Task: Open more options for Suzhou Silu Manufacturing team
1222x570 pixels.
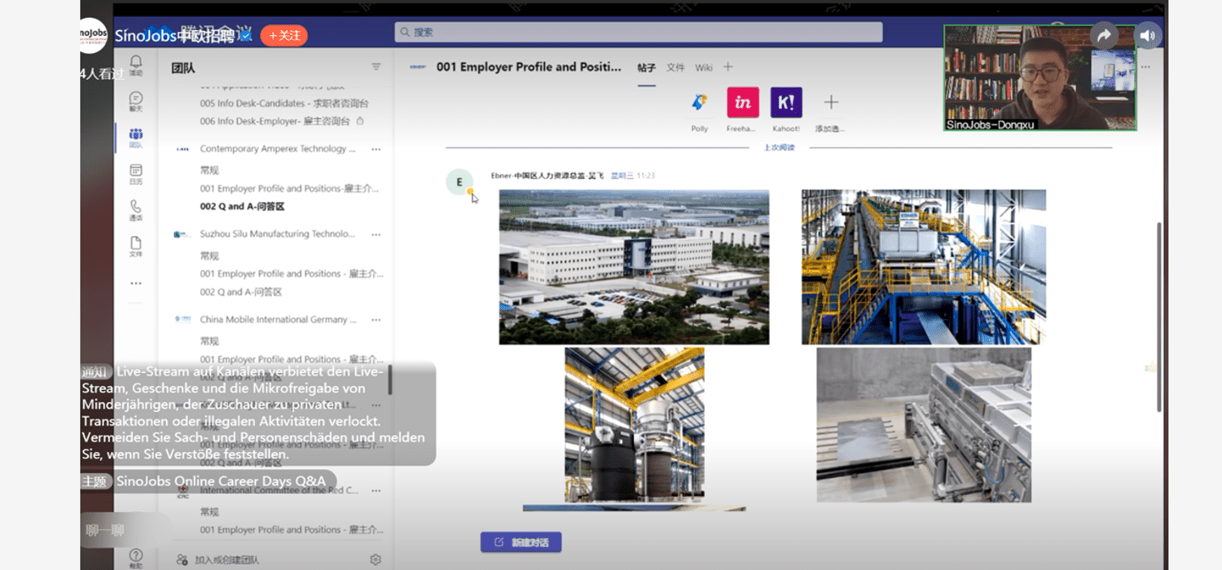Action: (x=376, y=235)
